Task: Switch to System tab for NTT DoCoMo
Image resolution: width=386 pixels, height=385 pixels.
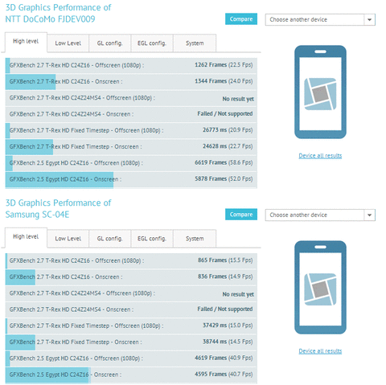Action: pos(195,43)
